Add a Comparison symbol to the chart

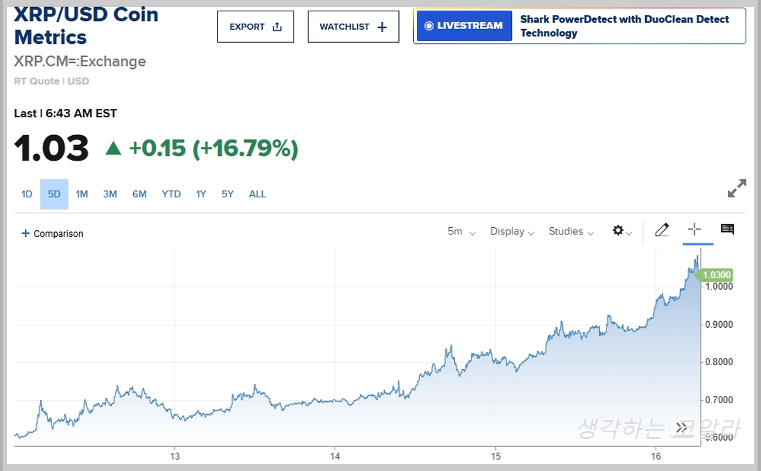52,234
